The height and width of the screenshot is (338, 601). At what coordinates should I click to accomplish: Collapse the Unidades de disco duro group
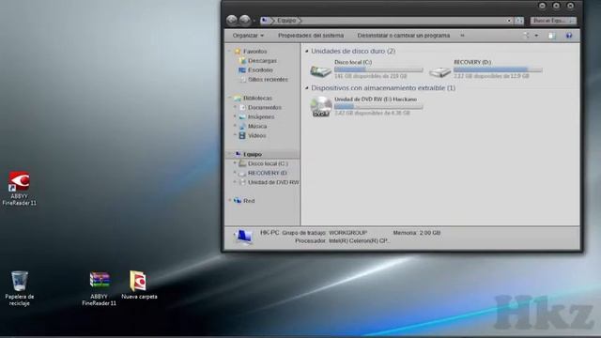(x=307, y=51)
